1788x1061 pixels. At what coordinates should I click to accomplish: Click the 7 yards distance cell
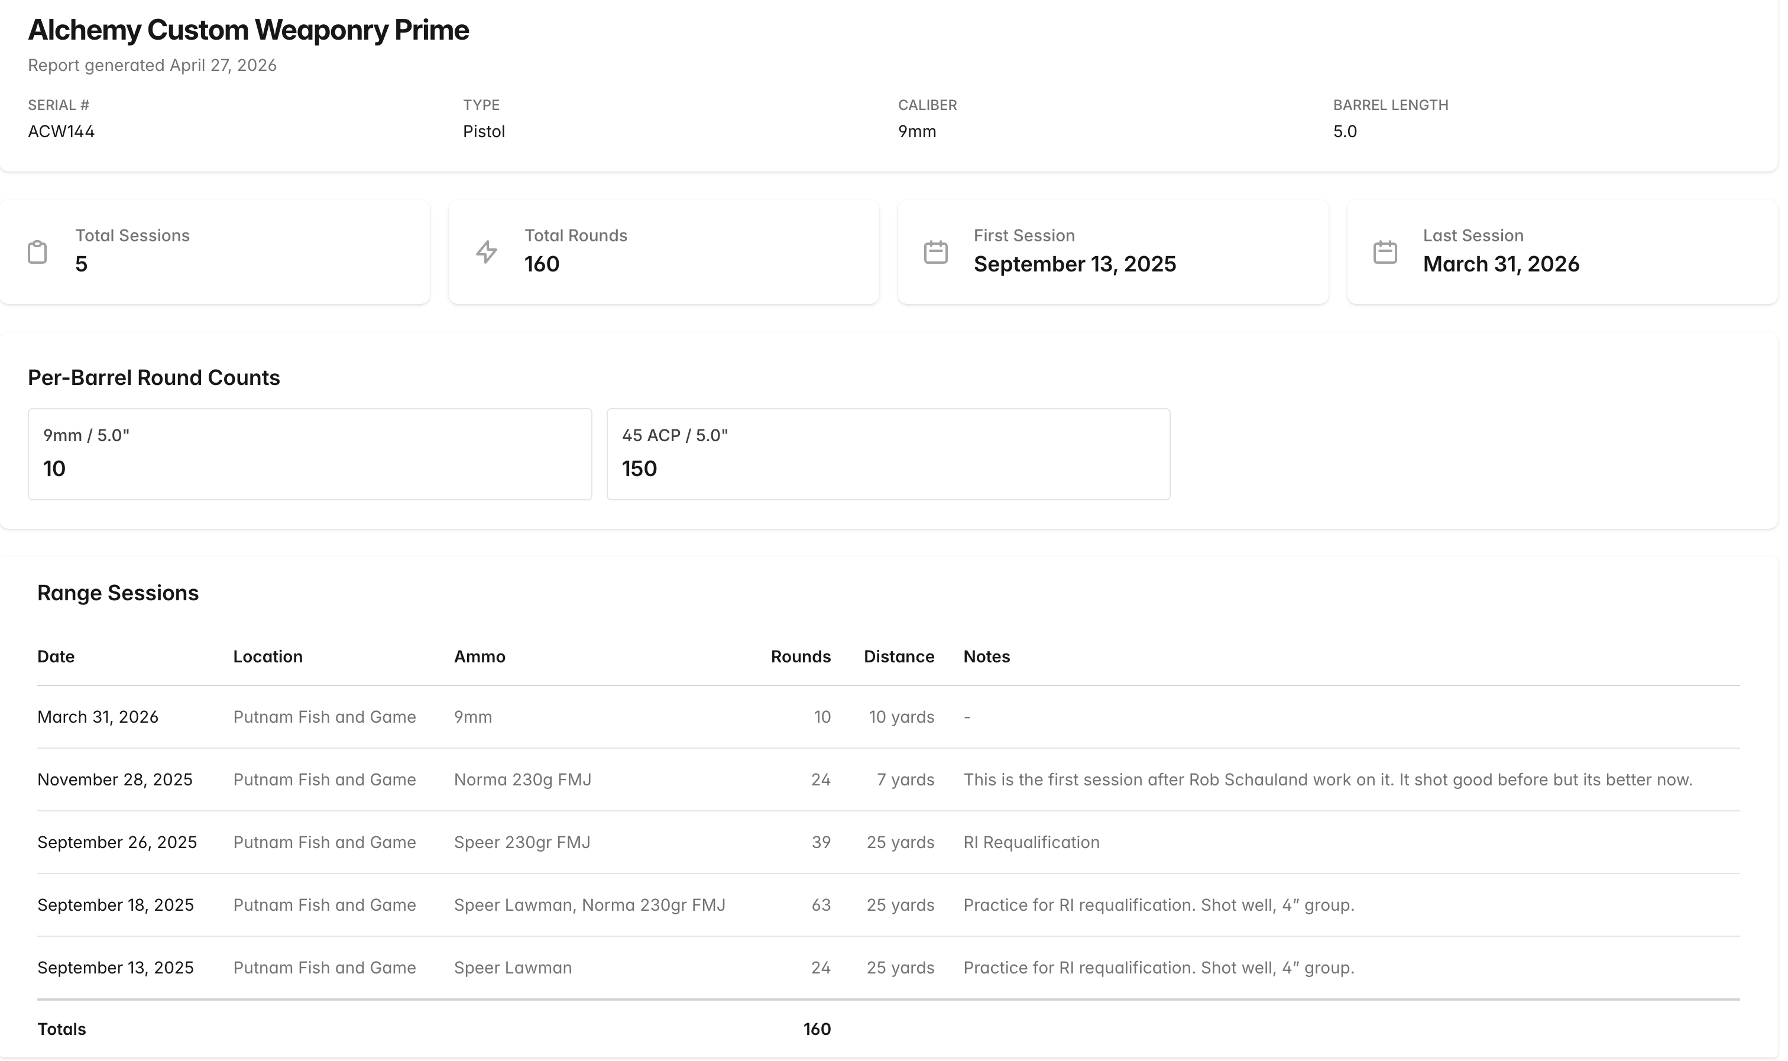click(905, 779)
